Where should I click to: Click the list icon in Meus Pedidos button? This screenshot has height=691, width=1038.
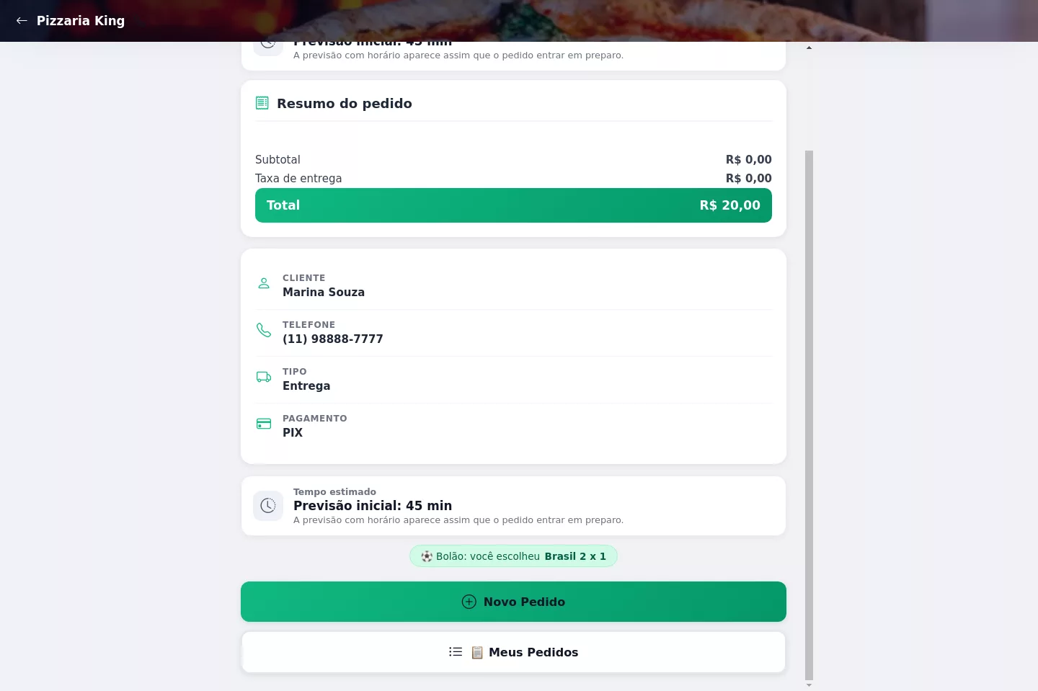(456, 651)
